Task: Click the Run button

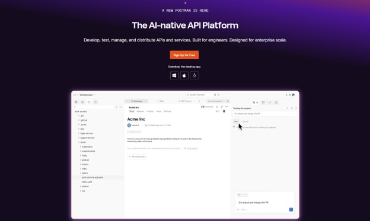Action: pos(236,121)
